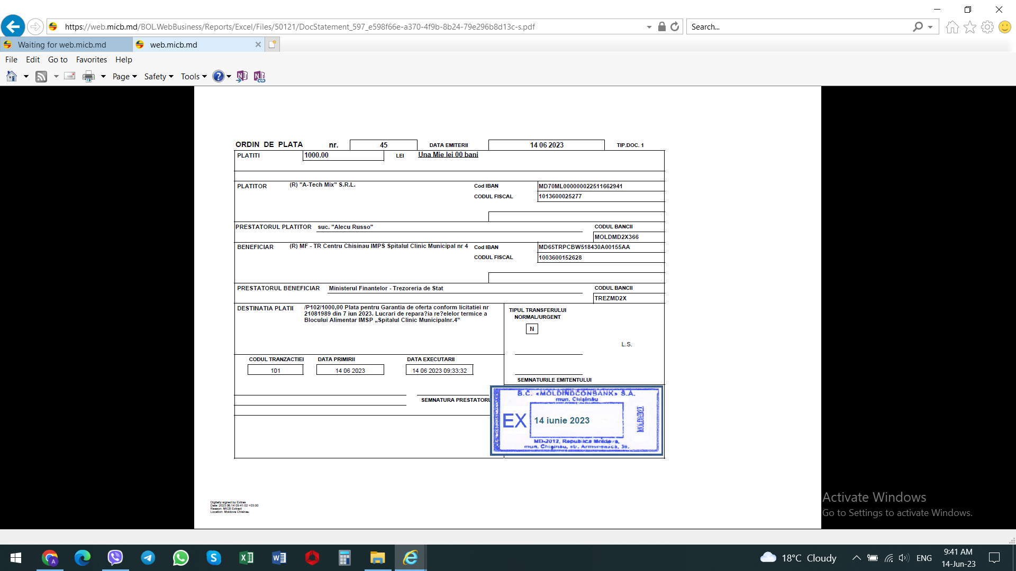The width and height of the screenshot is (1016, 571).
Task: Open the Tools gear icon
Action: point(987,26)
